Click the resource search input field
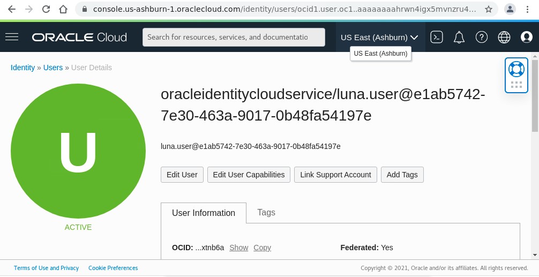539x277 pixels. 234,37
